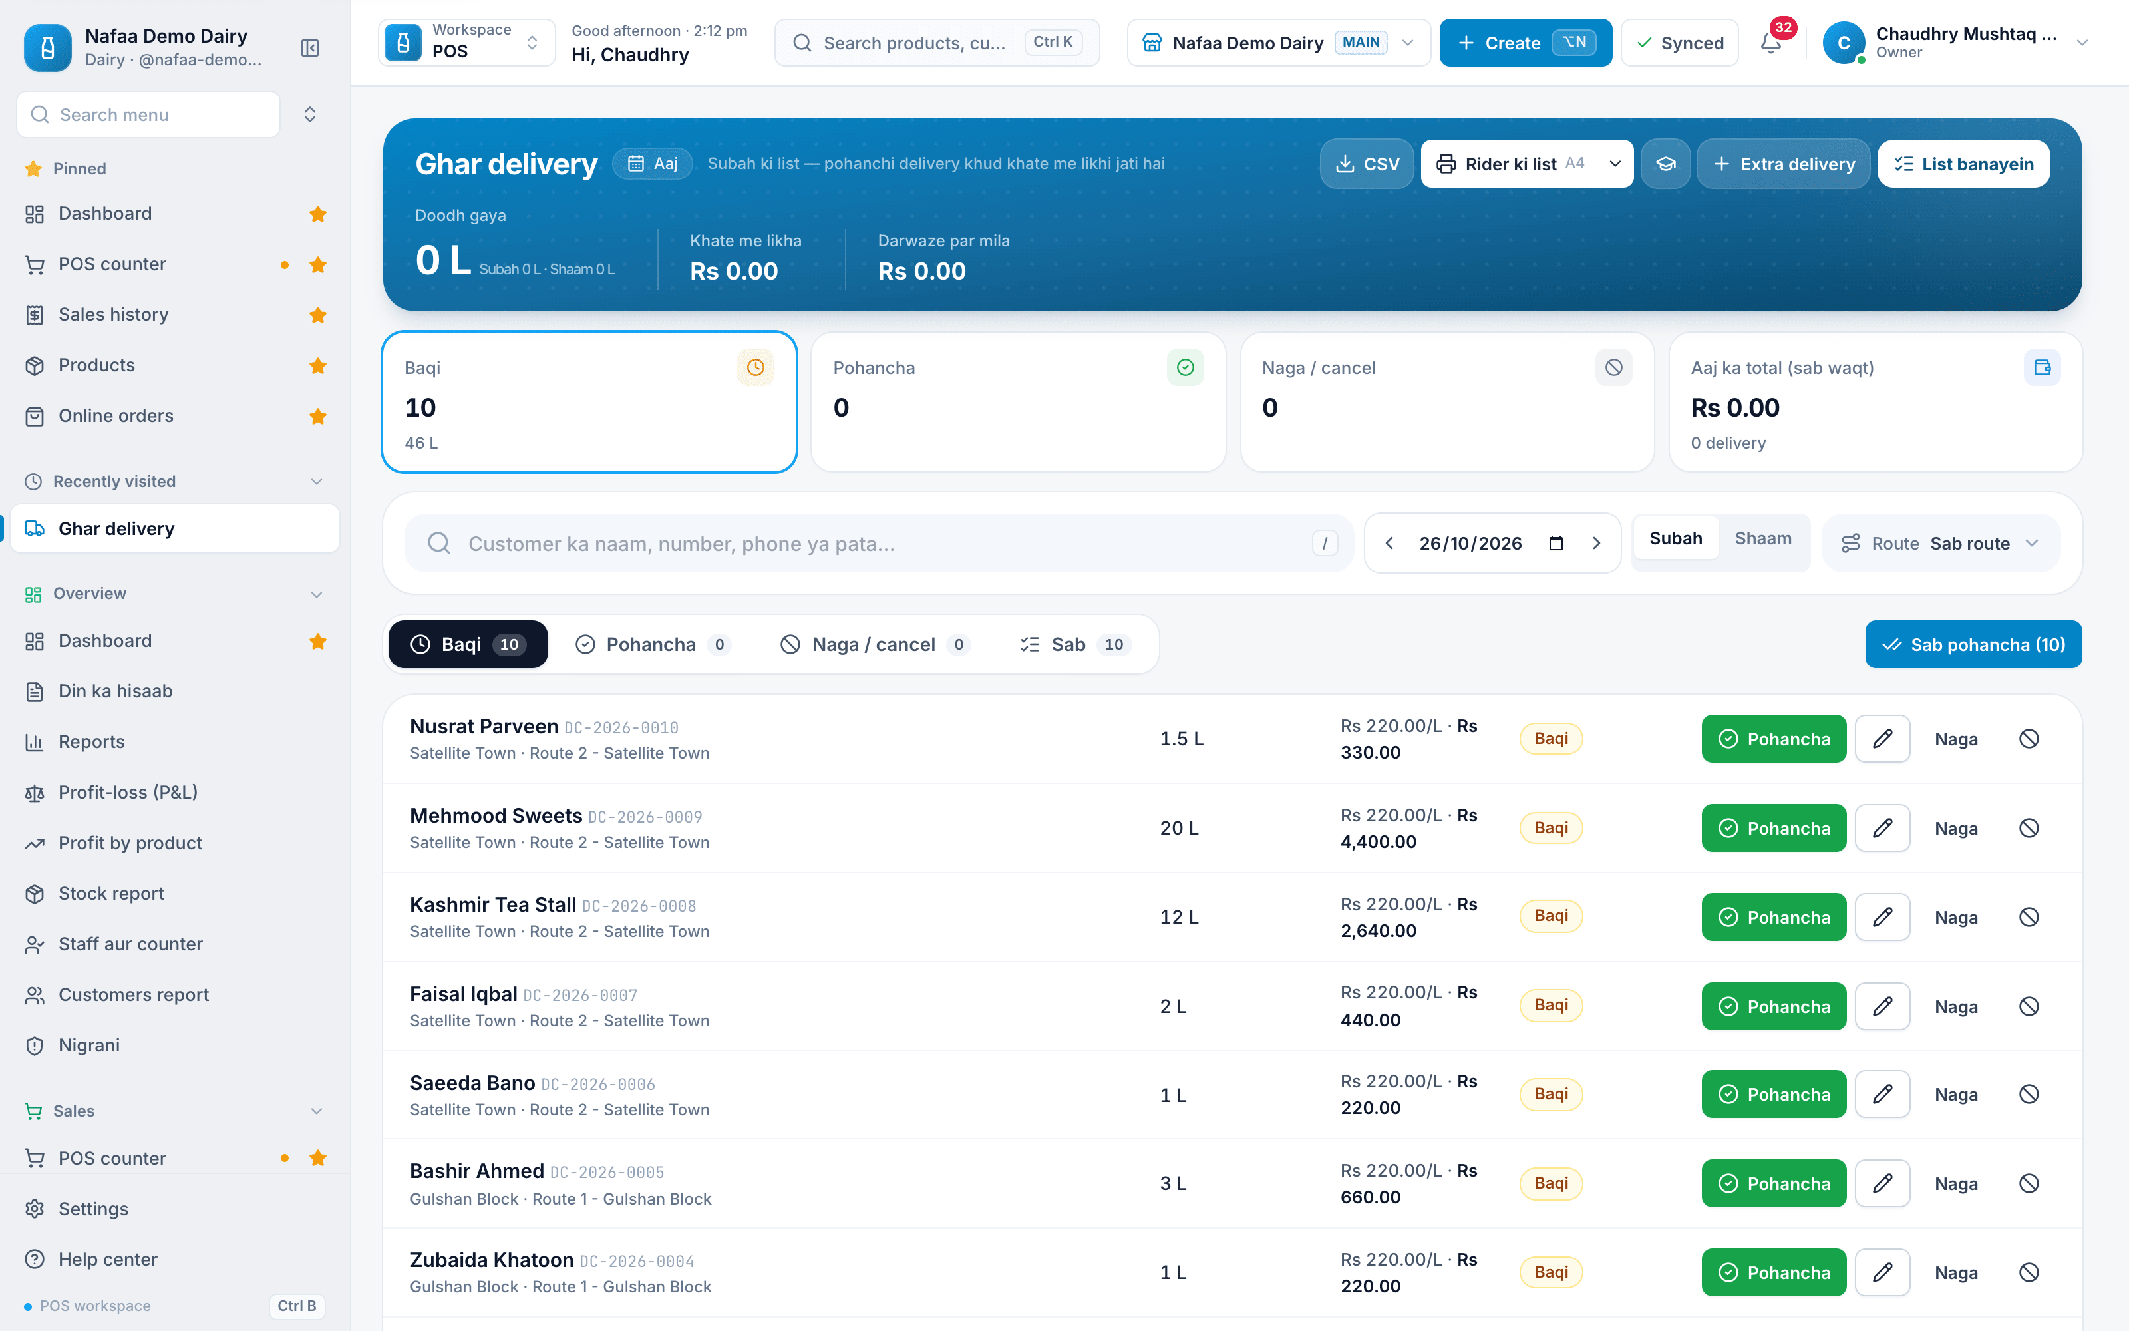Open Nafaa Demo Dairy branch dropdown

(1278, 42)
